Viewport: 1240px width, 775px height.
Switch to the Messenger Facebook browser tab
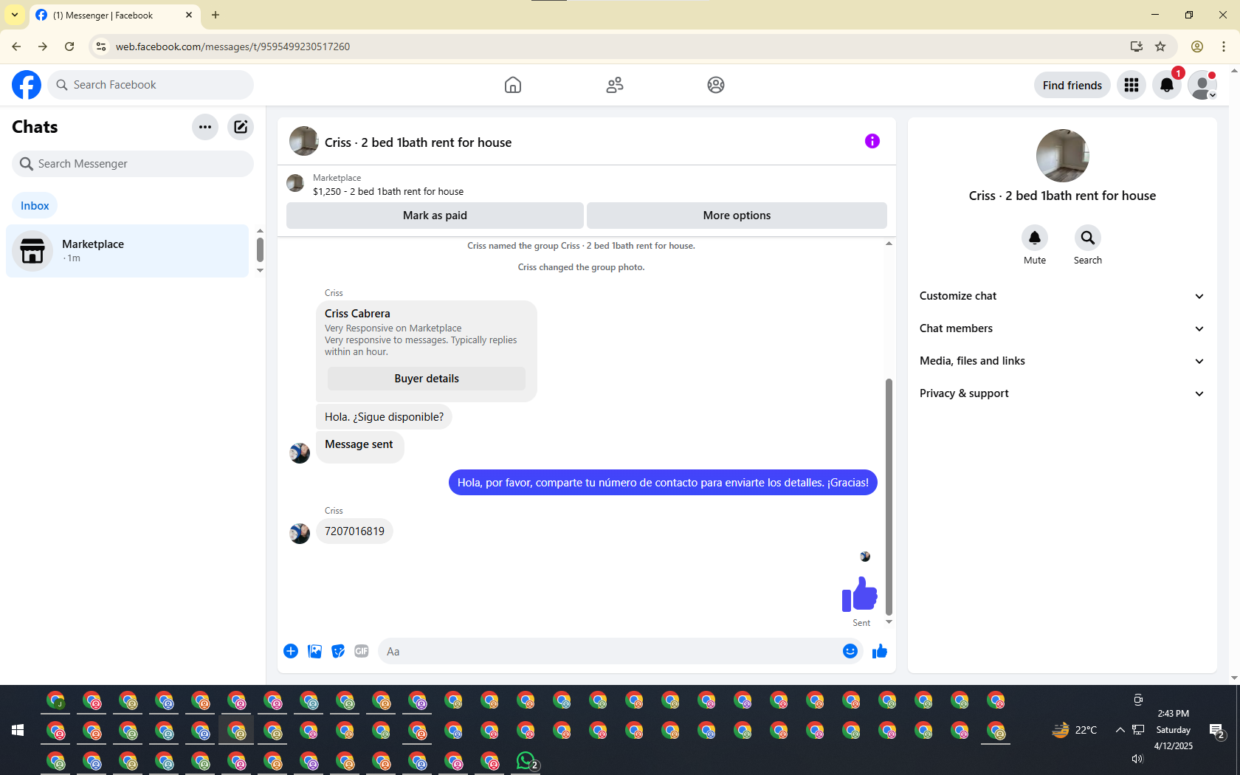click(x=114, y=15)
